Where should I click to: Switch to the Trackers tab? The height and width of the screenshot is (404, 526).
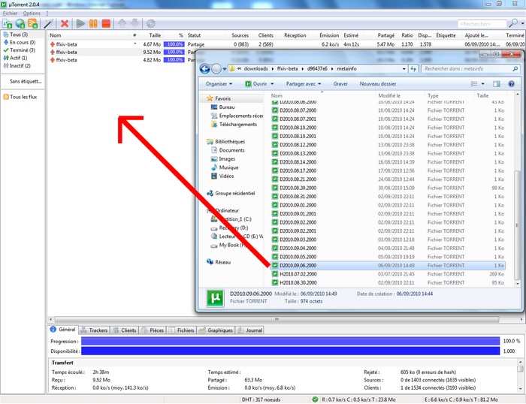point(94,330)
